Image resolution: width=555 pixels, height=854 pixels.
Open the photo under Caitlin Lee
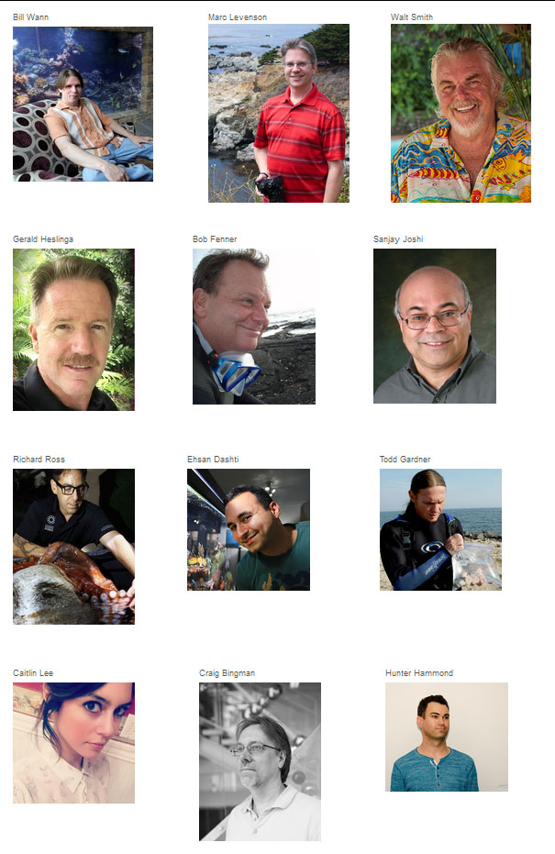pos(73,743)
